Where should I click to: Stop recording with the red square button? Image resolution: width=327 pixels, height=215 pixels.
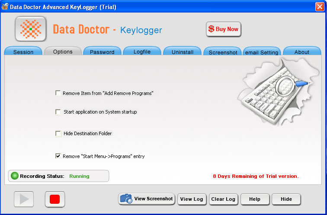click(55, 199)
